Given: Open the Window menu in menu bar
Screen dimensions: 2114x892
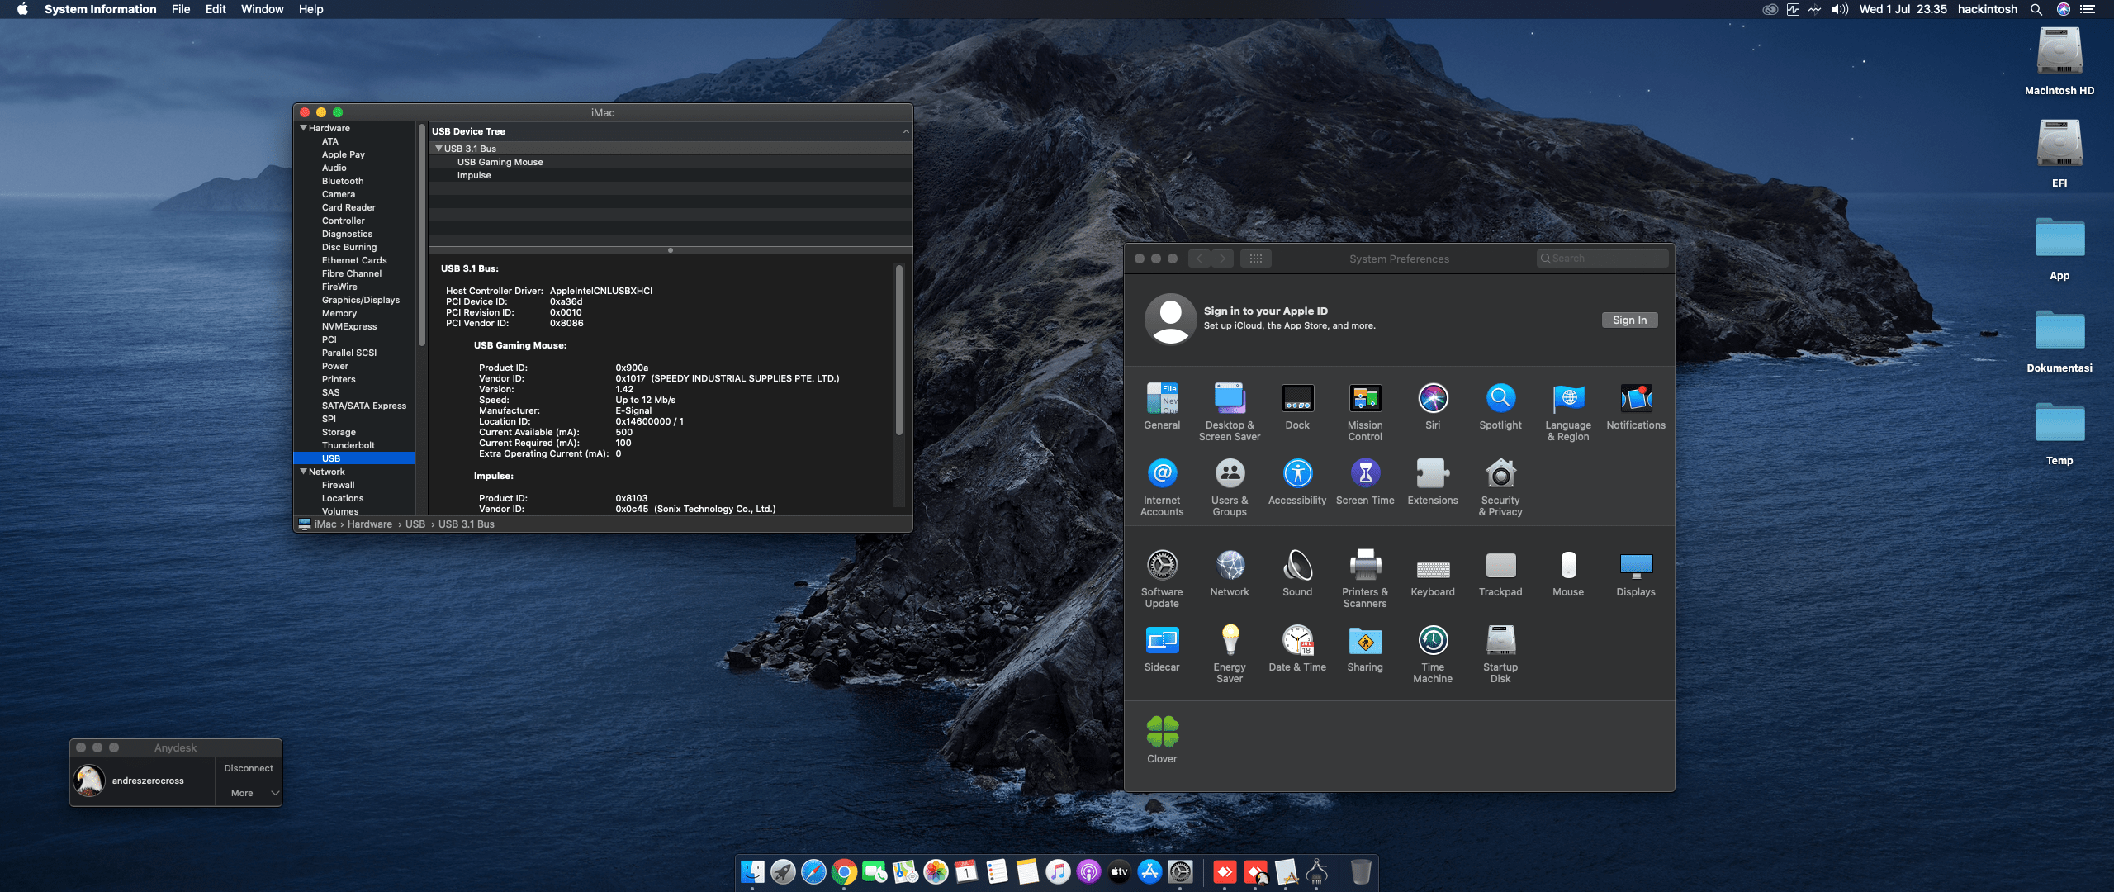Looking at the screenshot, I should click(262, 9).
